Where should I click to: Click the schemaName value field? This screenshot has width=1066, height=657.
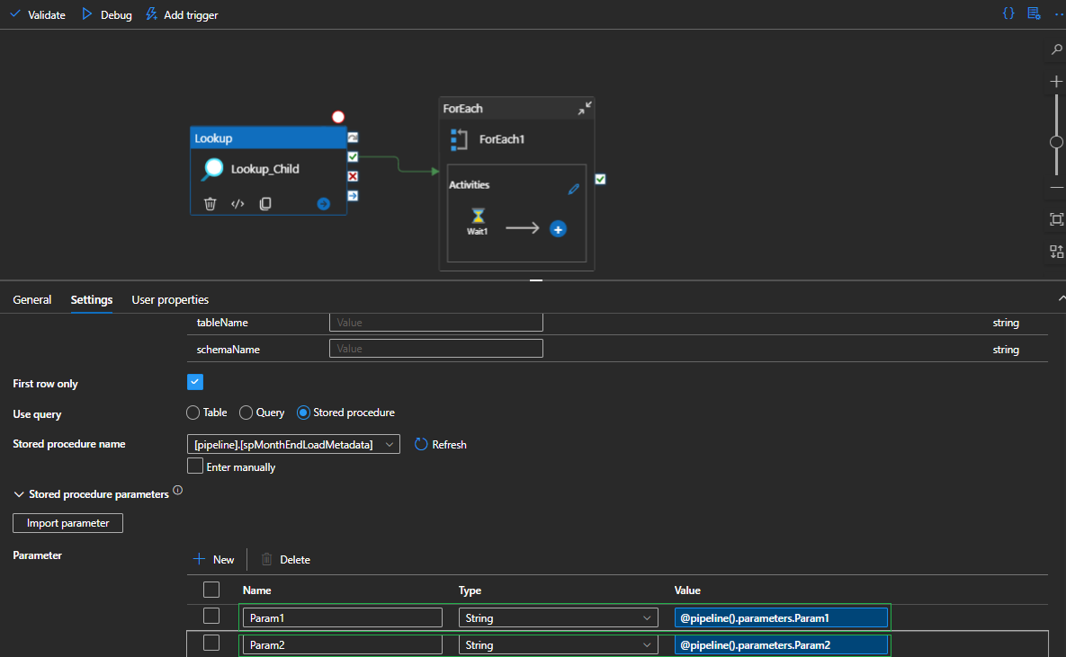[435, 349]
